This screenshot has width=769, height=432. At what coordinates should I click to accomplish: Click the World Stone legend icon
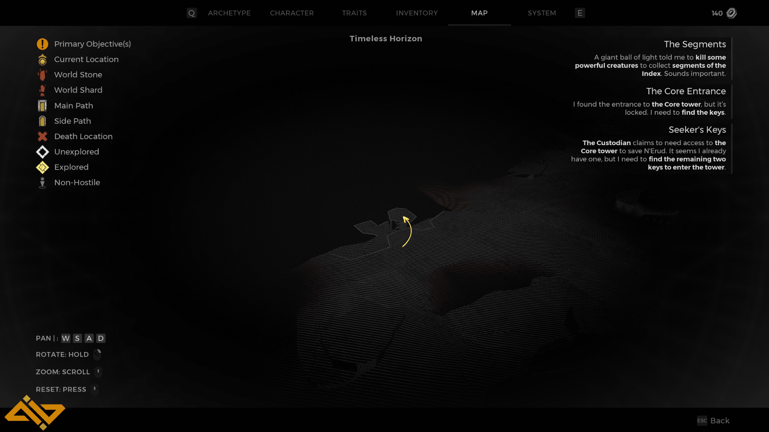pos(42,75)
